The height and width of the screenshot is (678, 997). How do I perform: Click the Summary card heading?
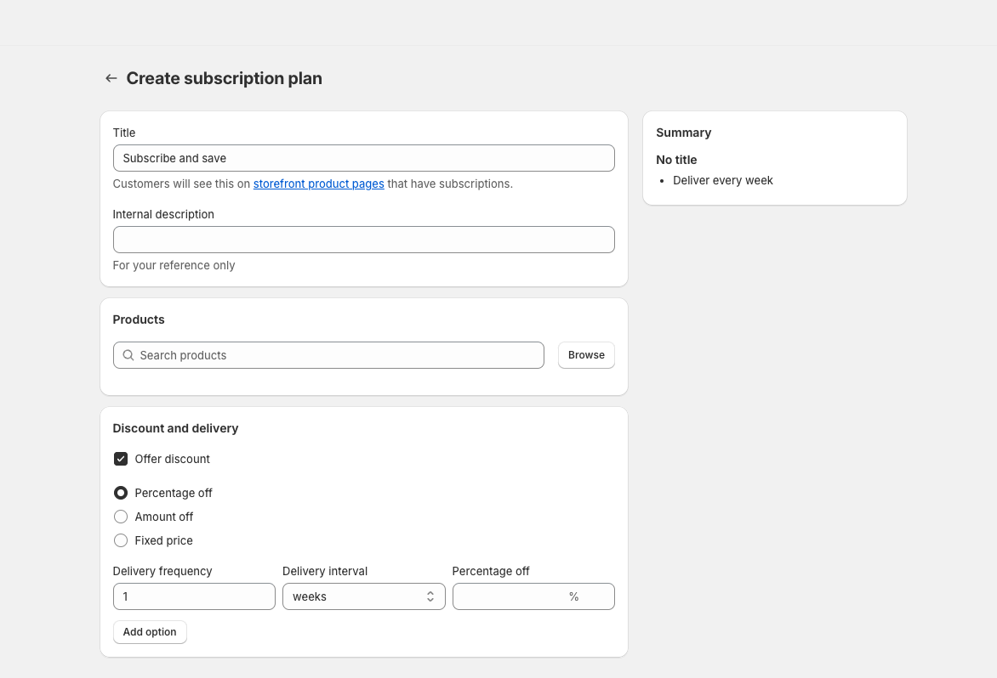point(683,133)
